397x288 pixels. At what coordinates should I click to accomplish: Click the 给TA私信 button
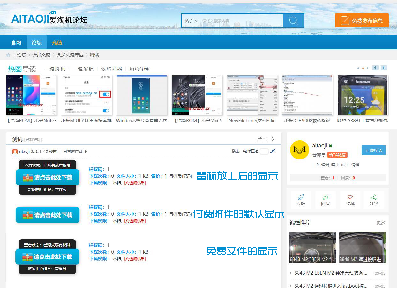click(337, 155)
